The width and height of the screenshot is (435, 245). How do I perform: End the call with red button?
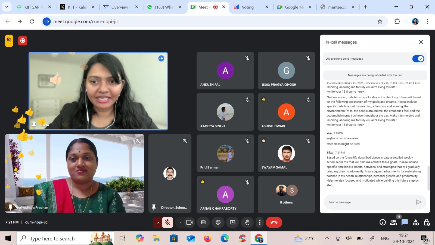(x=274, y=222)
